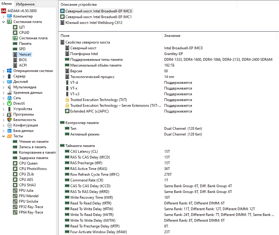The width and height of the screenshot is (279, 235).
Task: Click the Память memory module icon
Action: 15,44
